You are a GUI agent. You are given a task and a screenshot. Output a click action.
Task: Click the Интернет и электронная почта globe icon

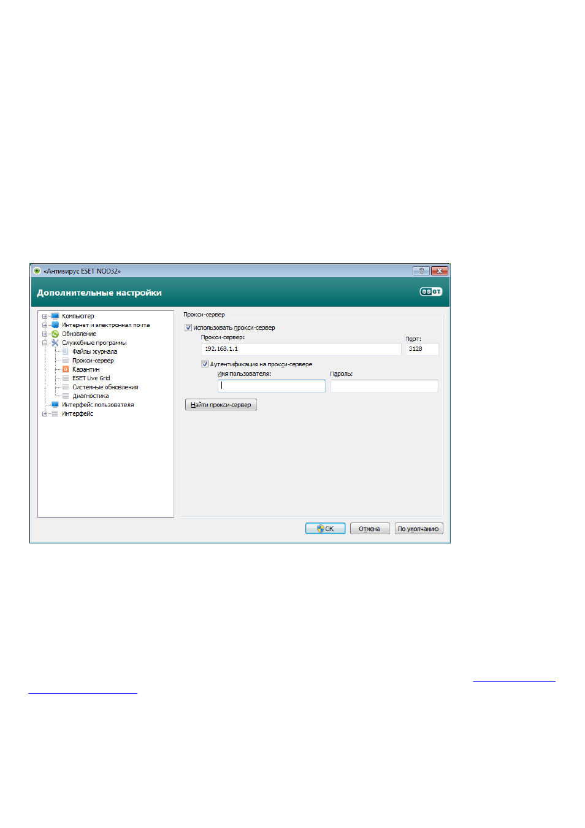pos(55,325)
